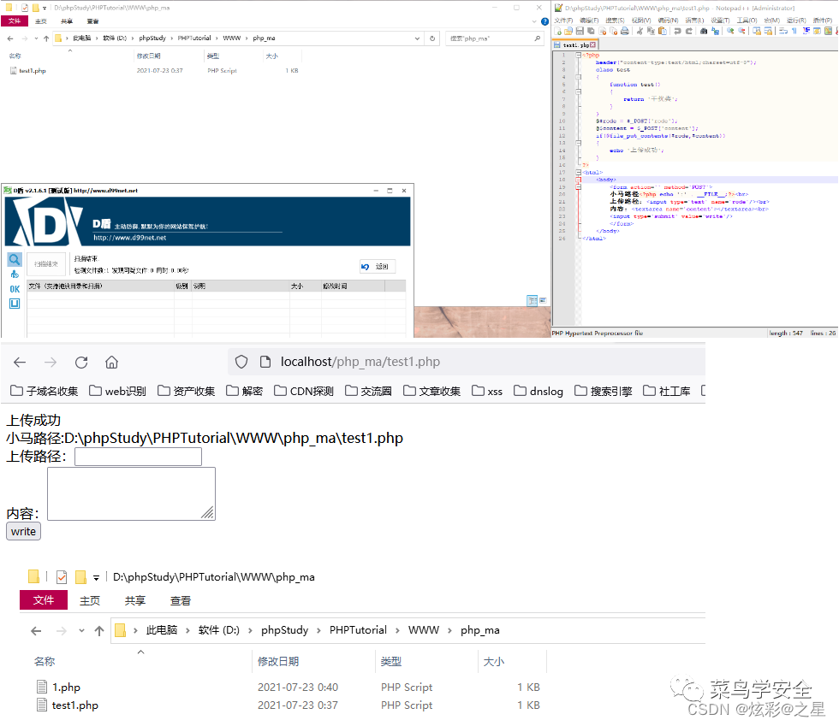Viewport: 839px width, 726px height.
Task: Open 子域名收集 bookmark folder
Action: pyautogui.click(x=45, y=392)
